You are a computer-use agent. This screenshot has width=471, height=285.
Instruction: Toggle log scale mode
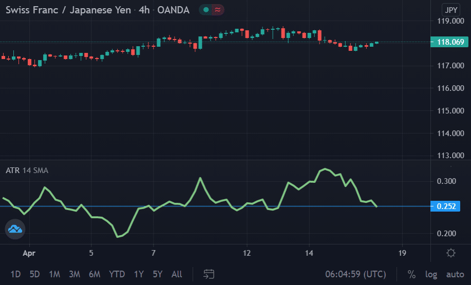click(x=431, y=274)
